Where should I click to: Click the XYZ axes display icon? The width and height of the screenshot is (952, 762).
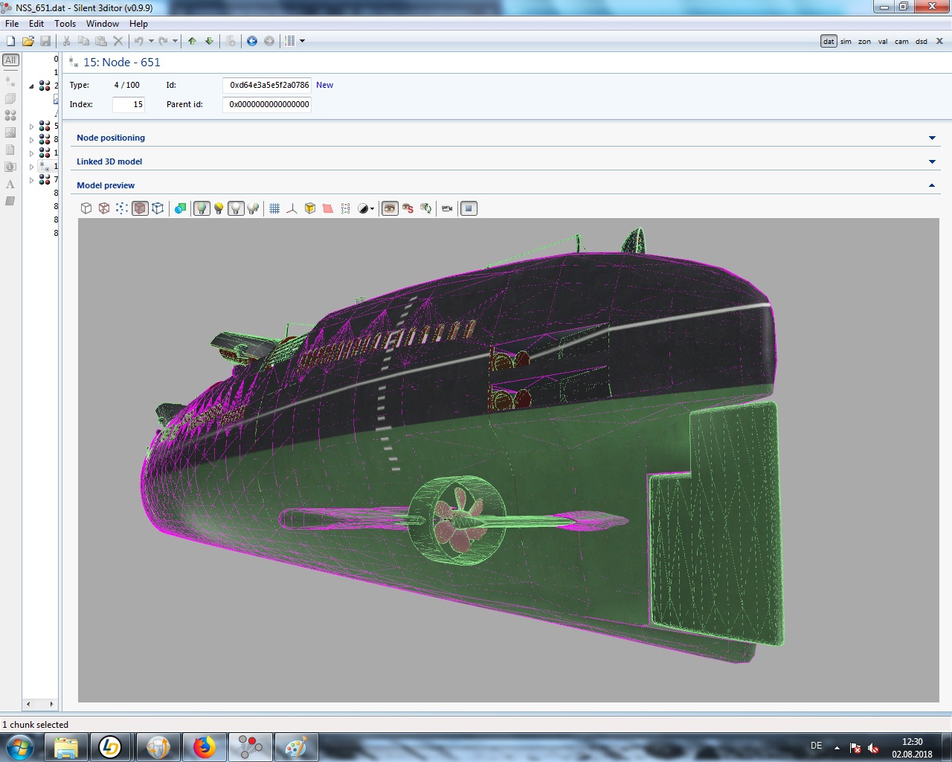coord(292,208)
